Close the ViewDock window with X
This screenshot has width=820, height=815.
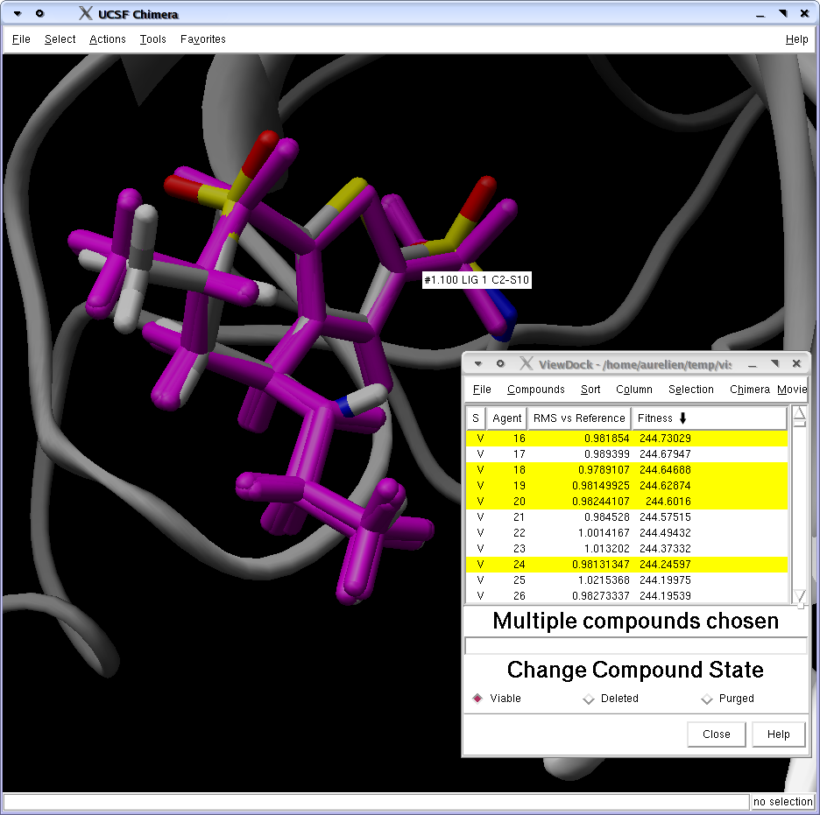tap(796, 363)
